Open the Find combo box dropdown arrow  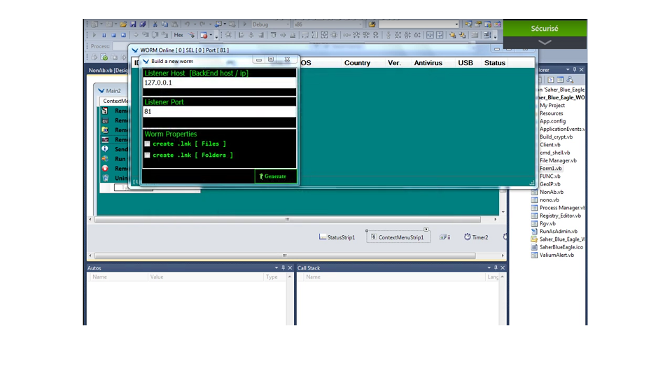(456, 24)
